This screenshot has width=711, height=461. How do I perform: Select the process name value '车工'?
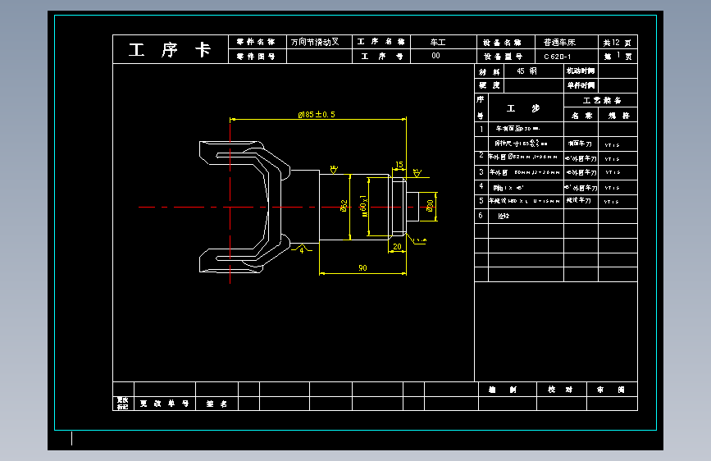click(438, 42)
